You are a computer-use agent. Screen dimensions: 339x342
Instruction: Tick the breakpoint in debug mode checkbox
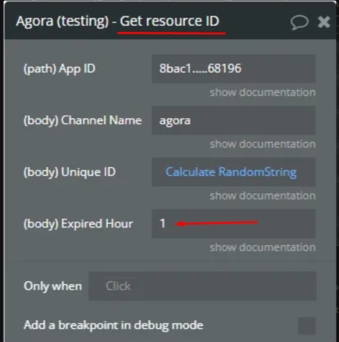pyautogui.click(x=306, y=326)
